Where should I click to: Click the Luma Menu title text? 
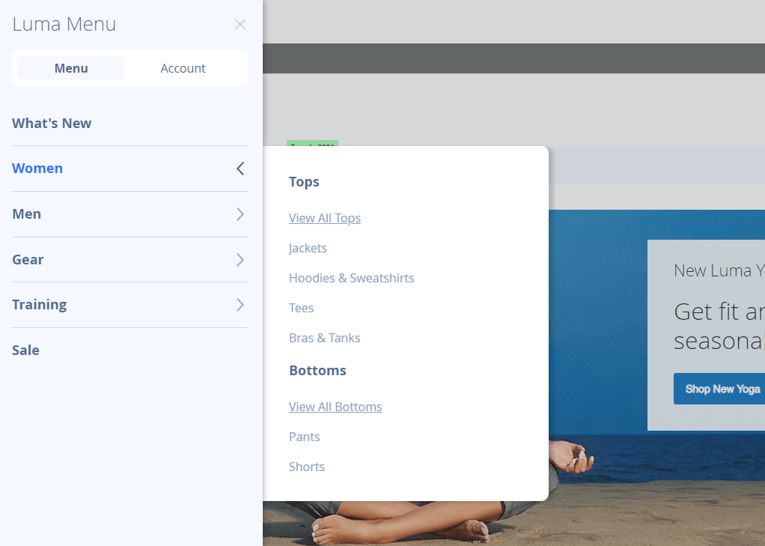(x=64, y=25)
